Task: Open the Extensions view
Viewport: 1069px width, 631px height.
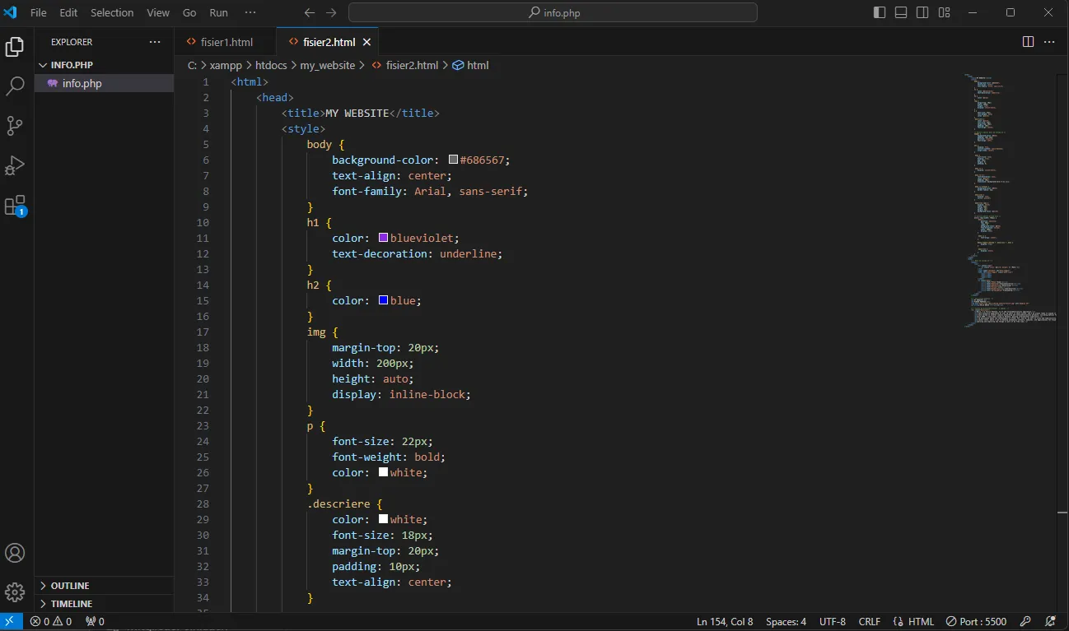Action: (x=15, y=206)
